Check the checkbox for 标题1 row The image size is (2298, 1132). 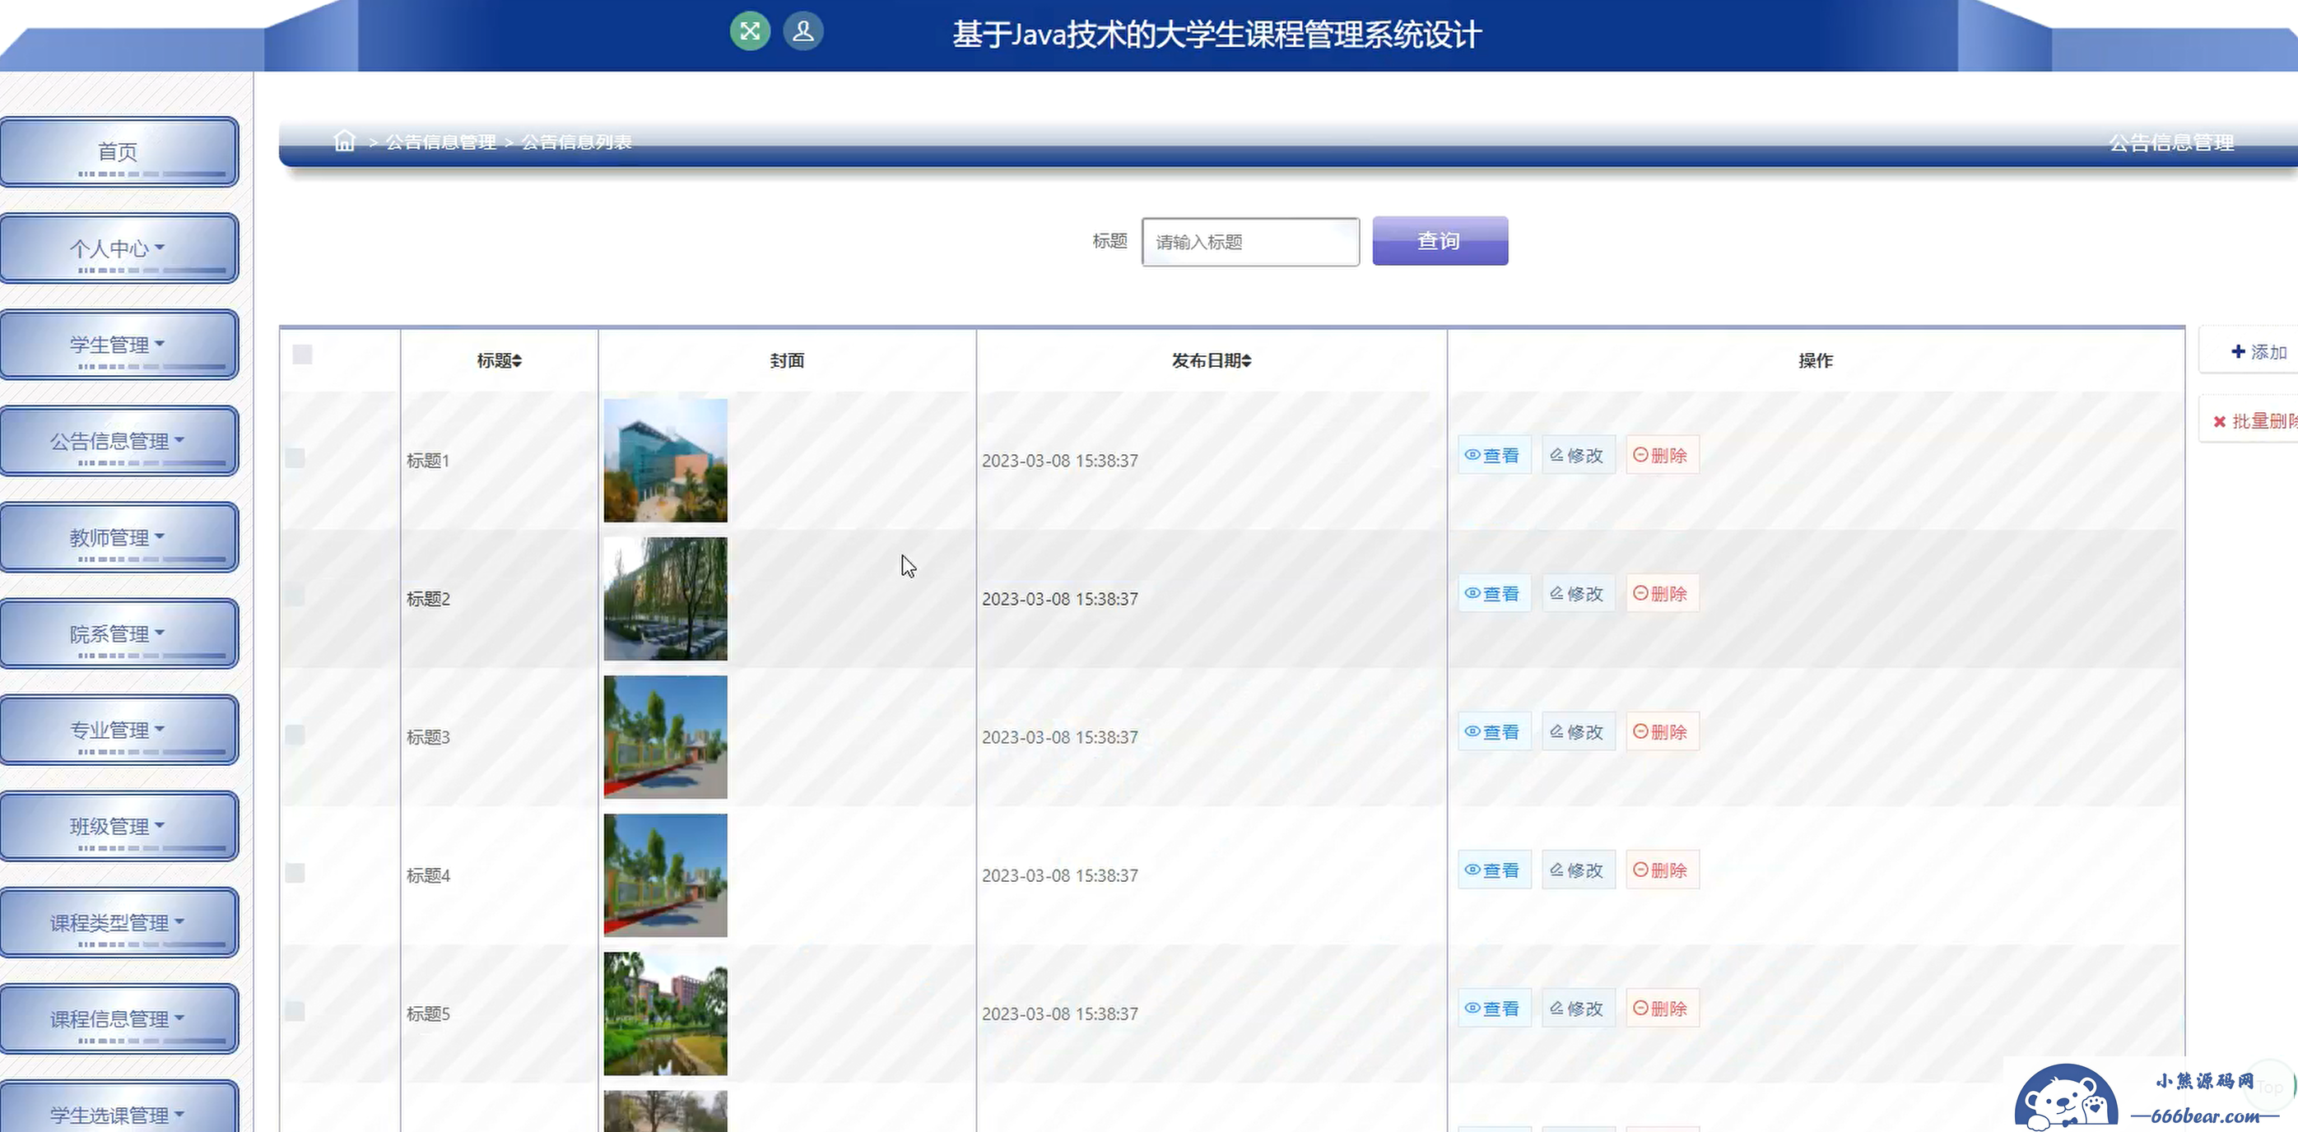click(x=295, y=458)
